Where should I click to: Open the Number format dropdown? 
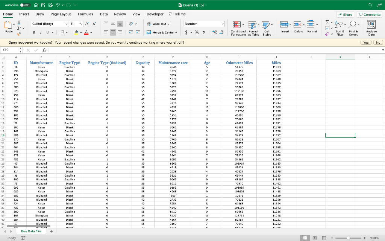(203, 23)
